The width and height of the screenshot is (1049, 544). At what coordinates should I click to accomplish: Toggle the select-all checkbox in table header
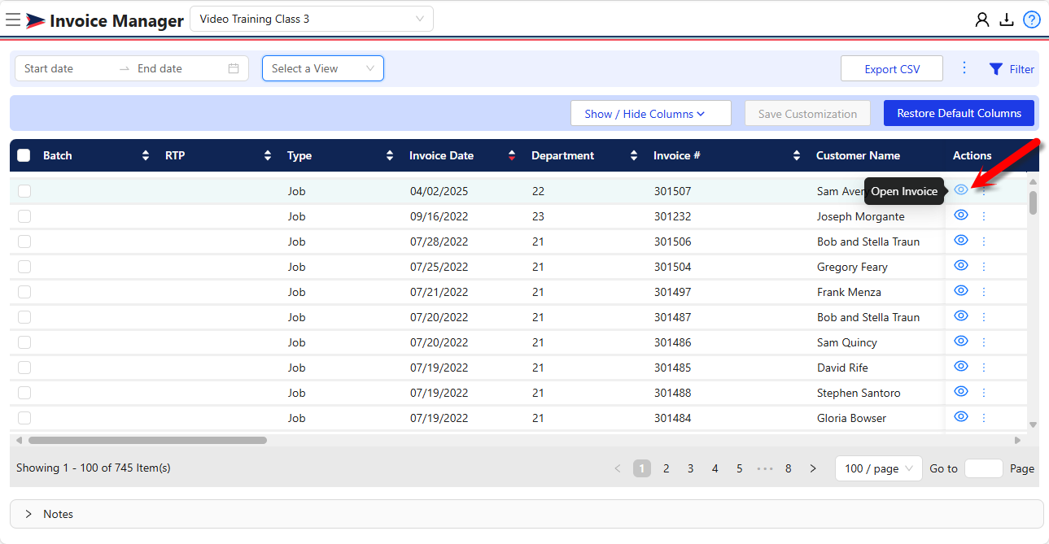(x=24, y=155)
